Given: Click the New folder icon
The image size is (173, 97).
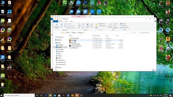Looking at the screenshot, I should tap(96, 25).
